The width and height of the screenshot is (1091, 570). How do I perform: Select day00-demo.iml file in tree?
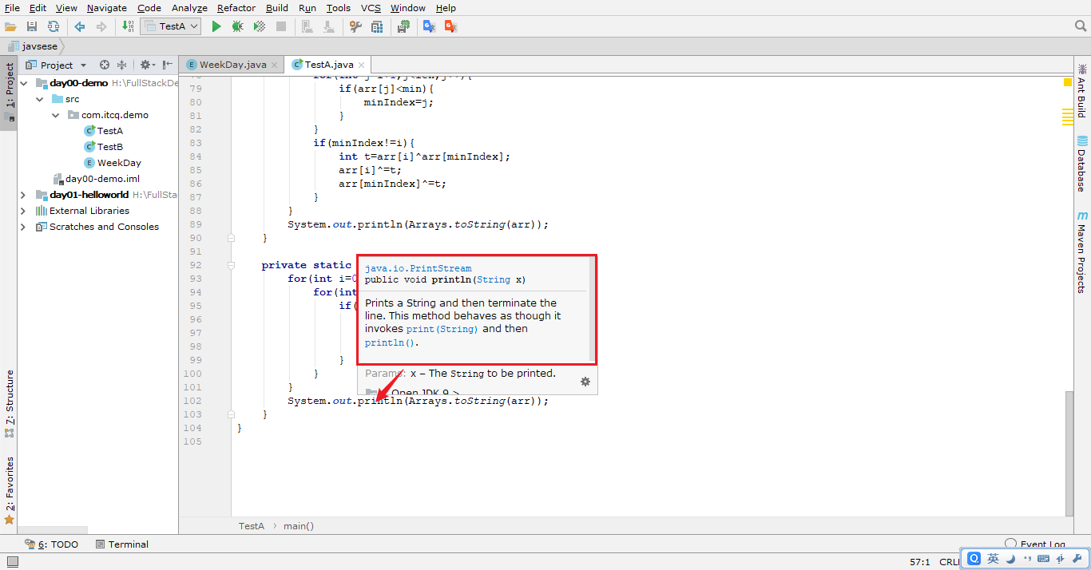[x=96, y=179]
